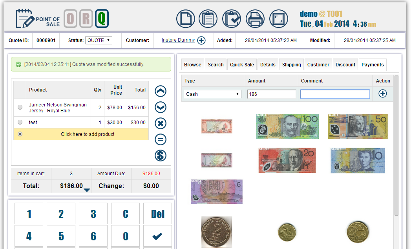Viewport: 411px width, 249px height.
Task: Switch to the Discount tab
Action: (345, 64)
